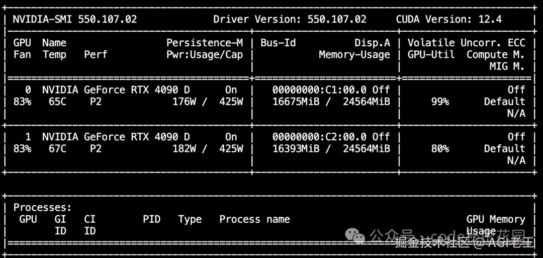Click the 'Persistence-M' column header

(x=205, y=43)
